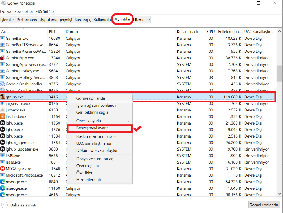This screenshot has width=283, height=213.
Task: Open the Seçenekler menu
Action: click(x=24, y=11)
